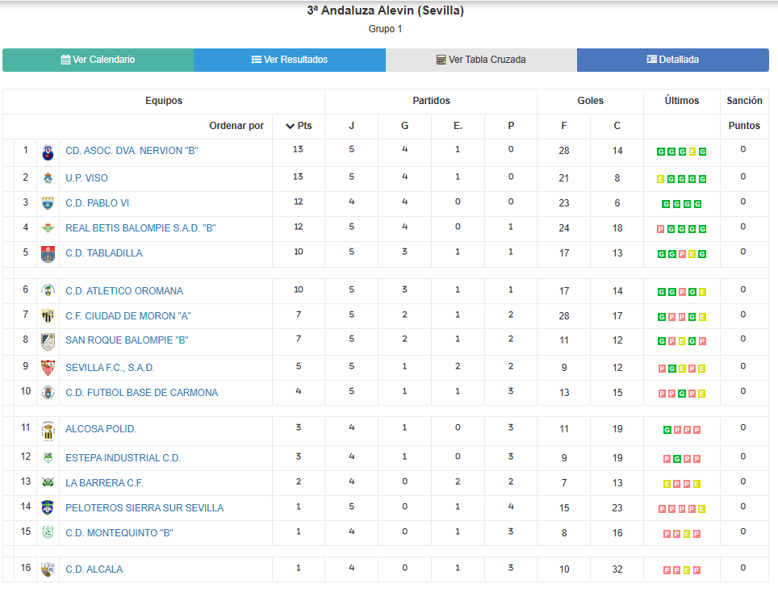The height and width of the screenshot is (592, 778).
Task: Click yellow E last badge for Peloteros Sierra Sur
Action: point(701,509)
